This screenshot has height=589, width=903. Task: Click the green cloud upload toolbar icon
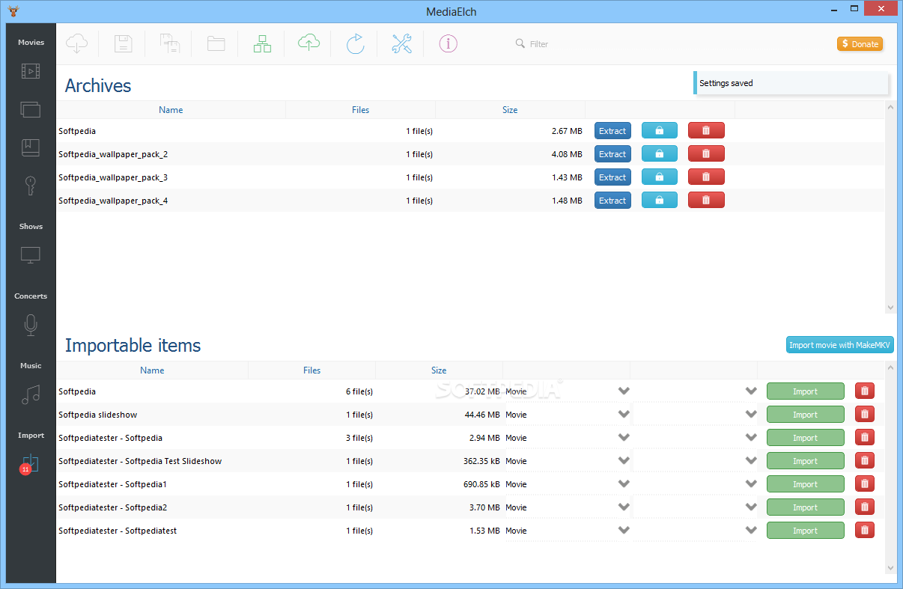click(x=309, y=43)
